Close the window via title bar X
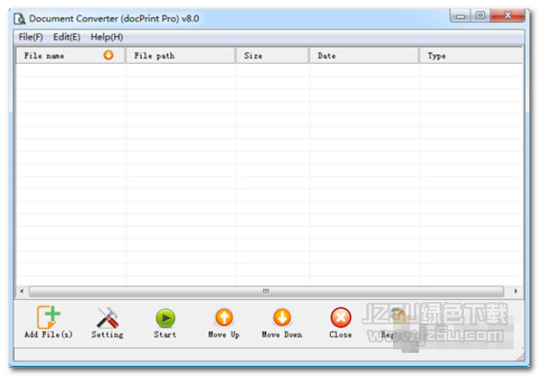This screenshot has width=539, height=377. tap(508, 16)
